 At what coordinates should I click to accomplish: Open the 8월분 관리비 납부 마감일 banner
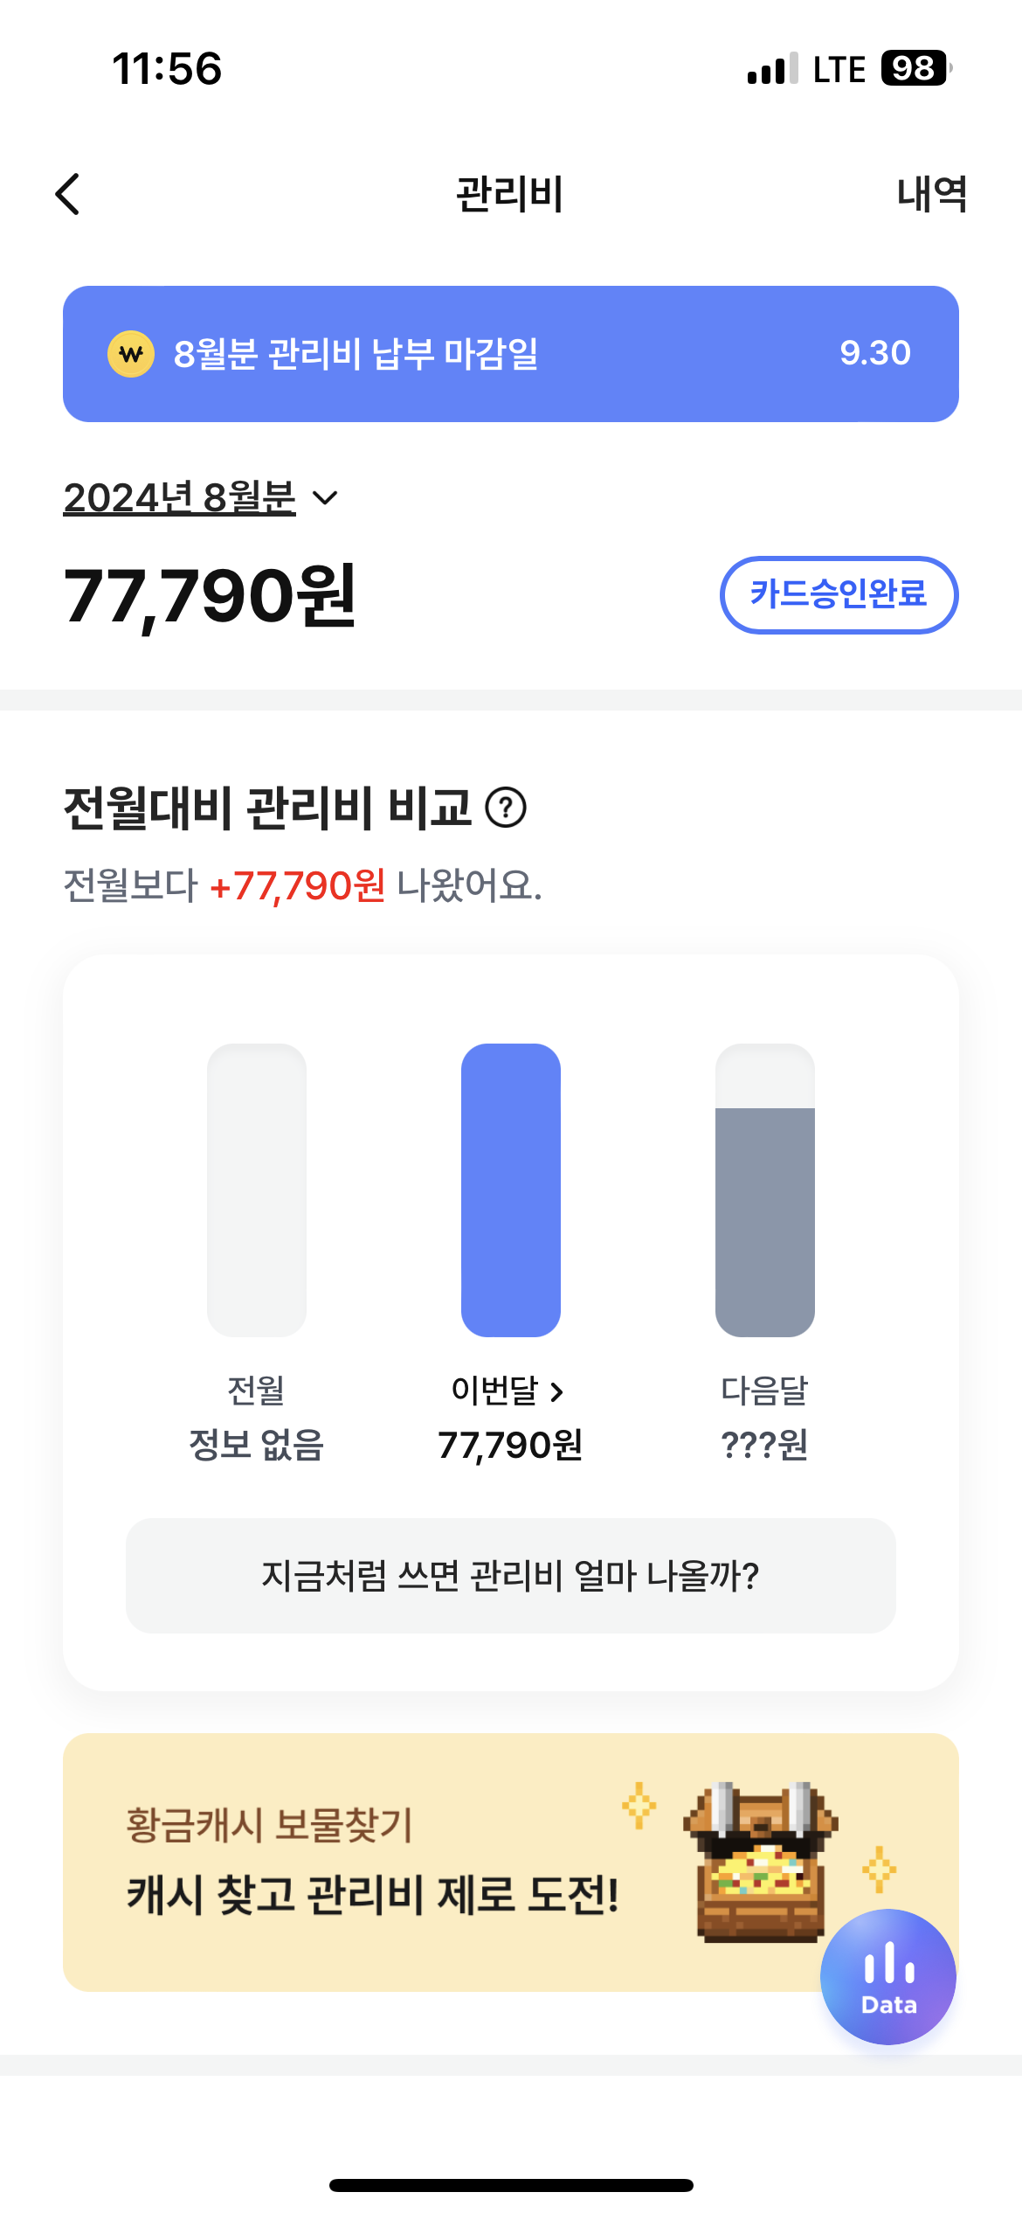pyautogui.click(x=510, y=354)
